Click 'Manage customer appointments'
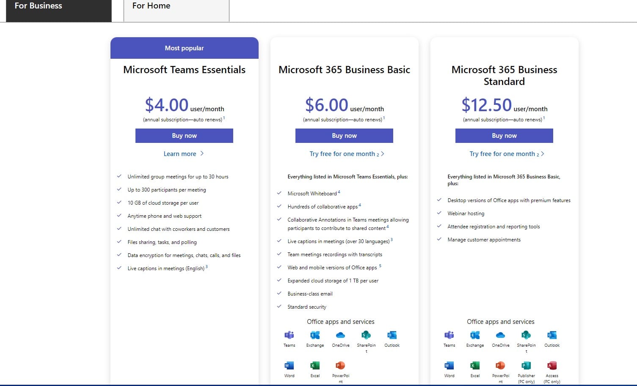 (484, 240)
